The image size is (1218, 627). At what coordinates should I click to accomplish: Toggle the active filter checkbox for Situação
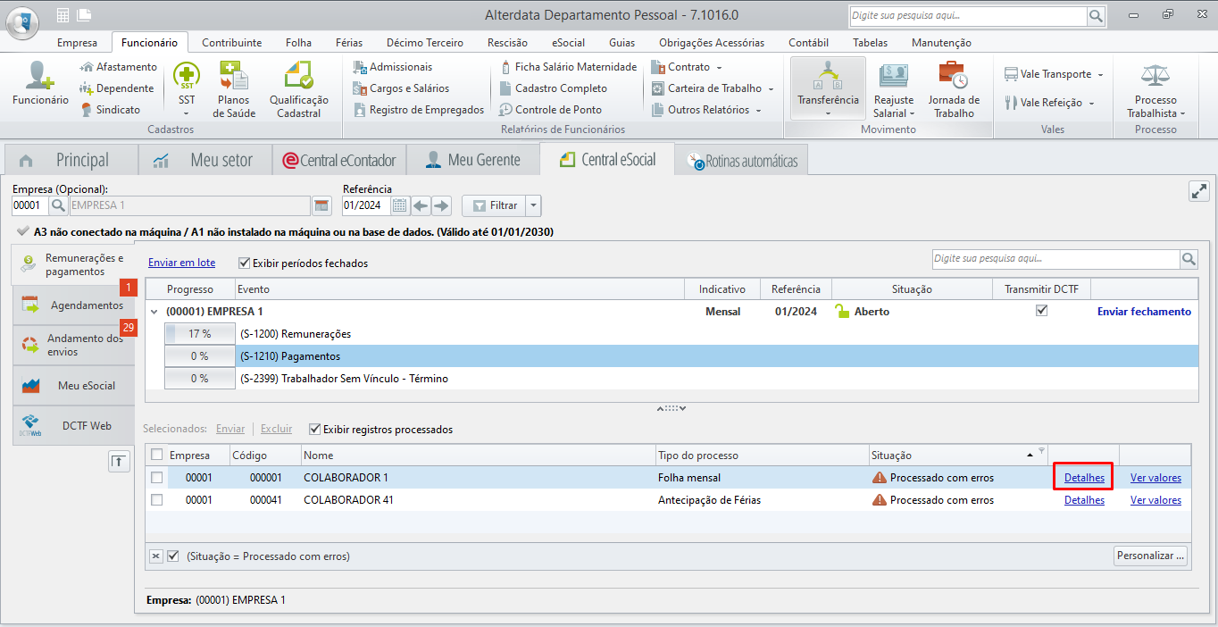173,556
